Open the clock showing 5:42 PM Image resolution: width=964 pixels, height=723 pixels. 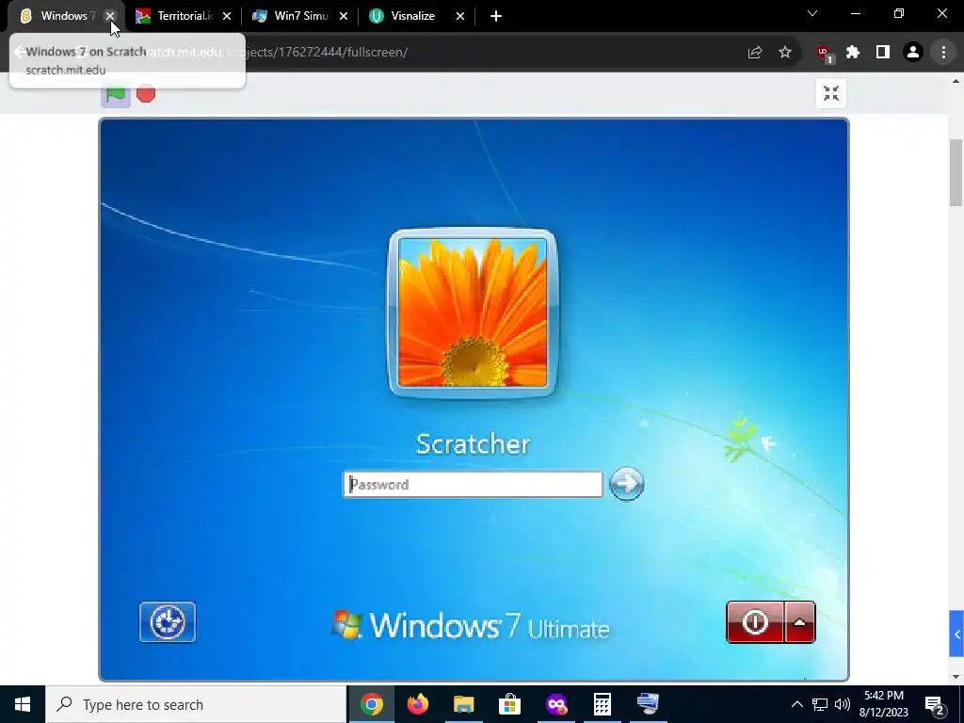tap(883, 704)
